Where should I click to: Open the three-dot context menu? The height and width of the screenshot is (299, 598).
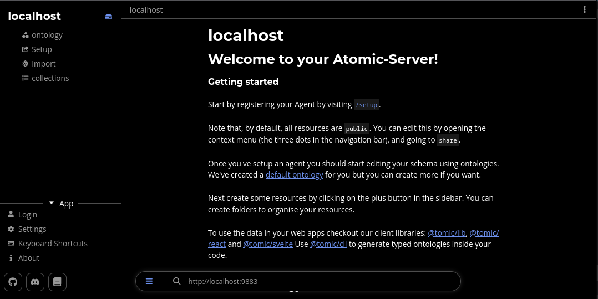point(584,9)
